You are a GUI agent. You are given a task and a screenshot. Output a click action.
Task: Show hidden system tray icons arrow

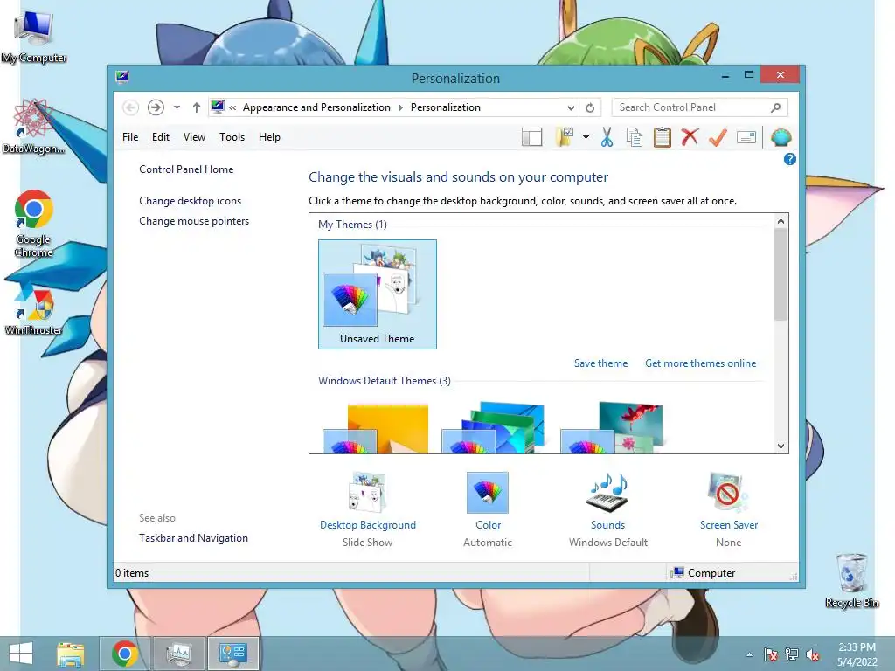click(x=749, y=654)
